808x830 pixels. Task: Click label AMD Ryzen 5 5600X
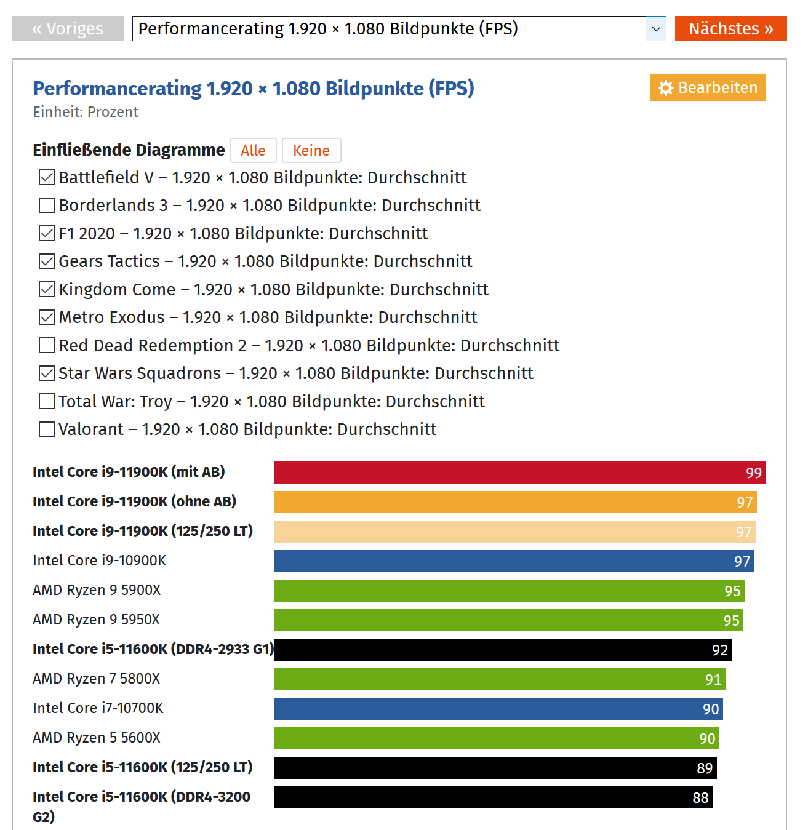point(97,738)
